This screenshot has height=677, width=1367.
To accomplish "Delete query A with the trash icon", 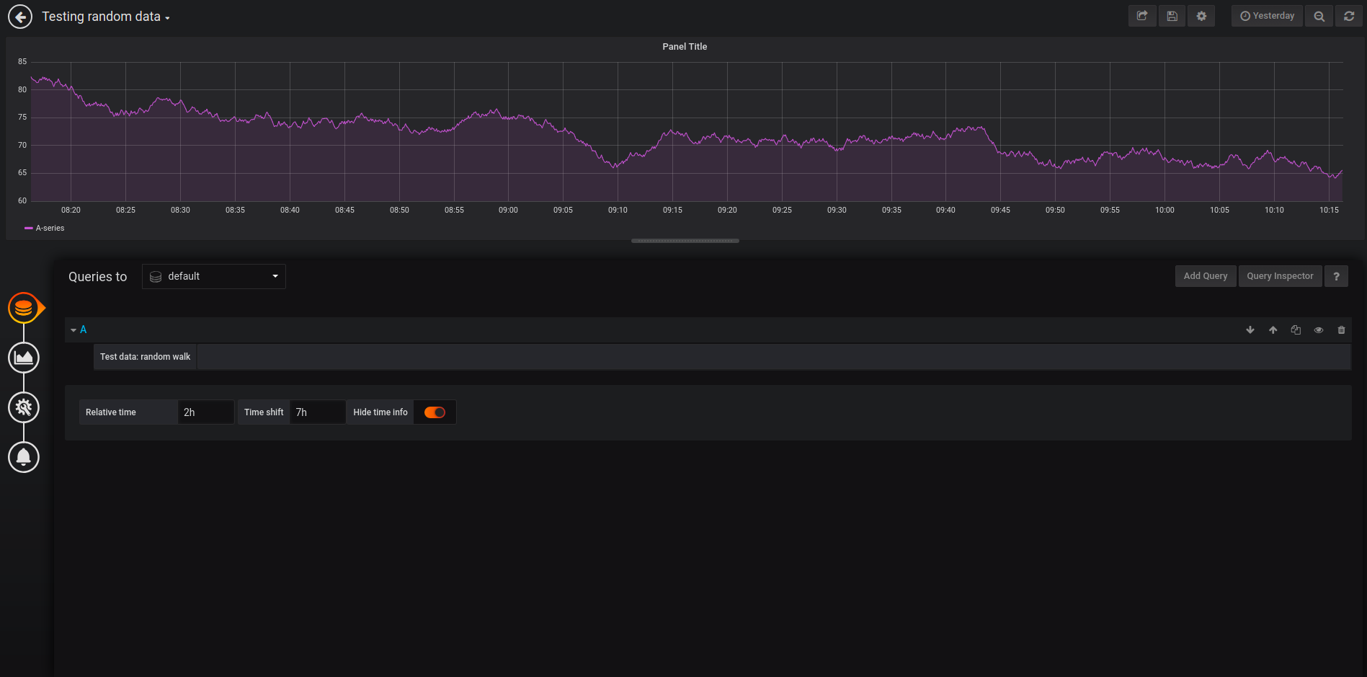I will (1341, 329).
